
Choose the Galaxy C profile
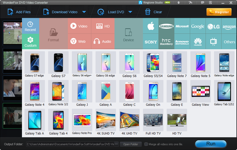(x=129, y=93)
